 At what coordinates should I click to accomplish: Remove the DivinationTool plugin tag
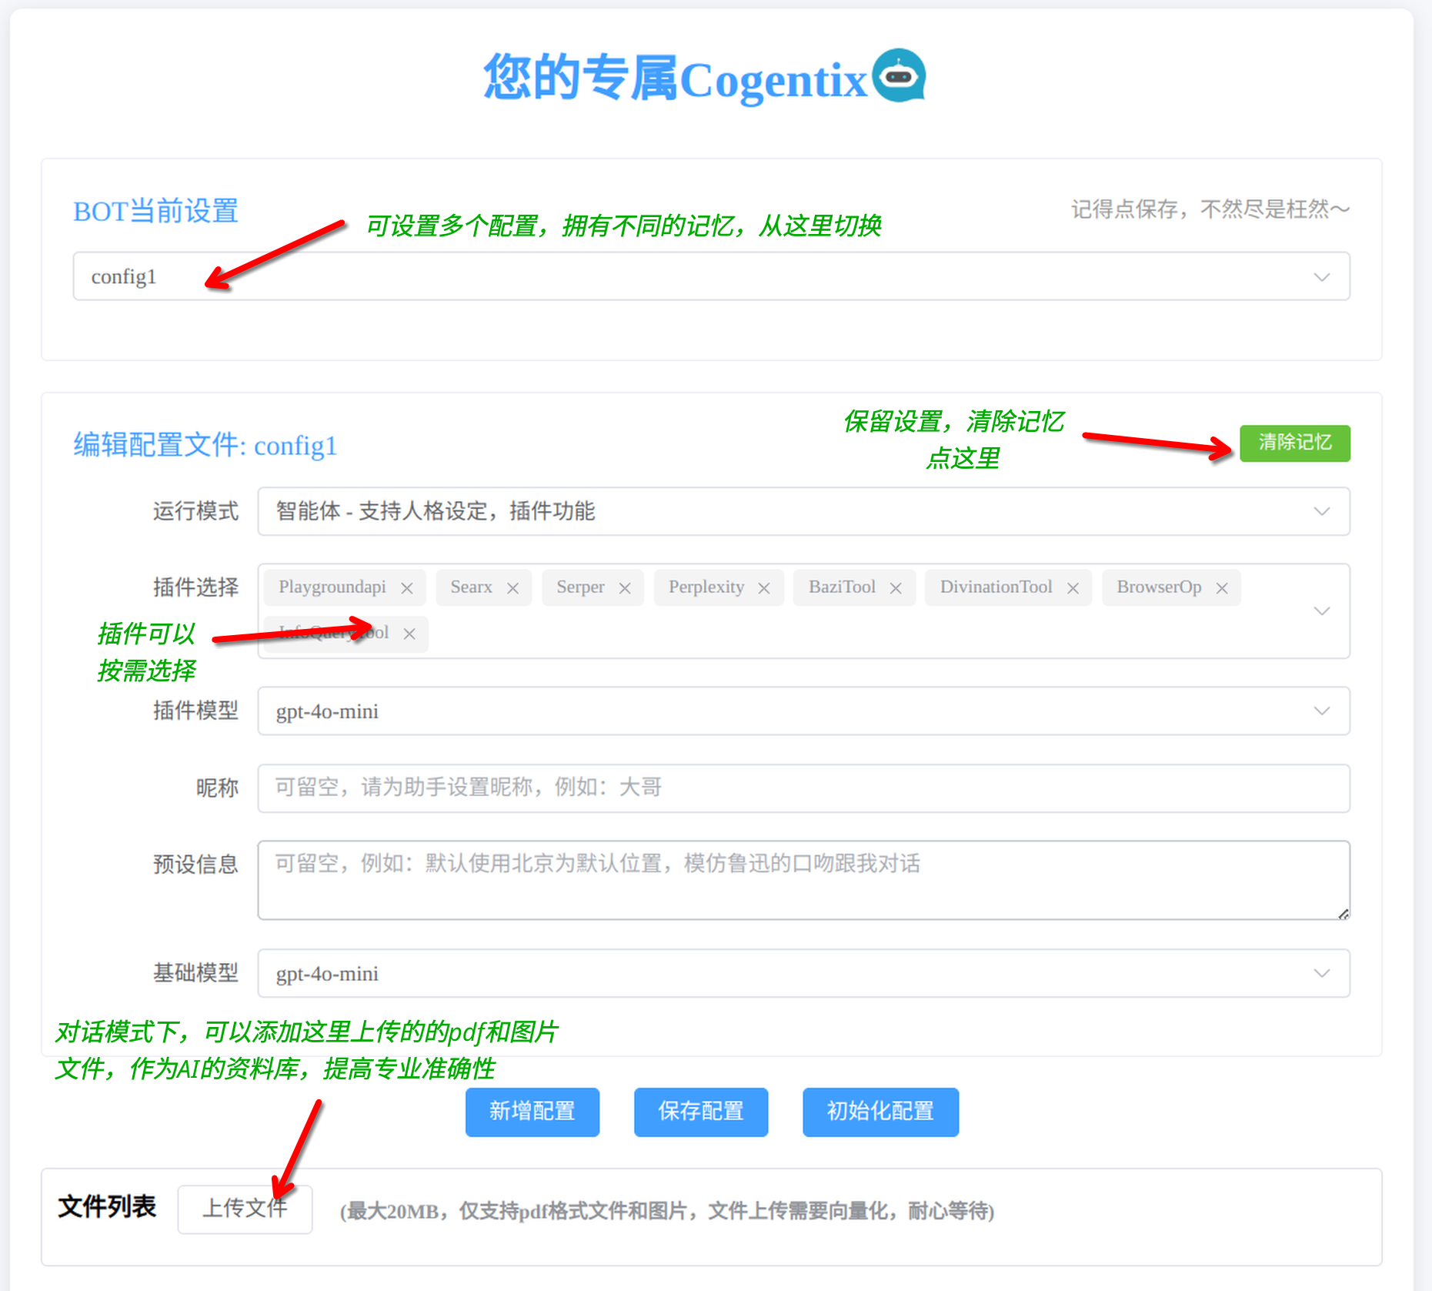click(1073, 588)
